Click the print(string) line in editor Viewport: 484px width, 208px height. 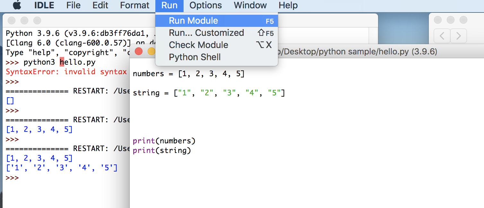coord(162,150)
